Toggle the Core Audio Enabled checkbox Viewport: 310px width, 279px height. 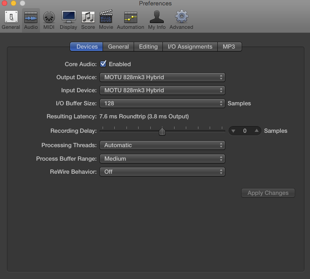click(103, 64)
